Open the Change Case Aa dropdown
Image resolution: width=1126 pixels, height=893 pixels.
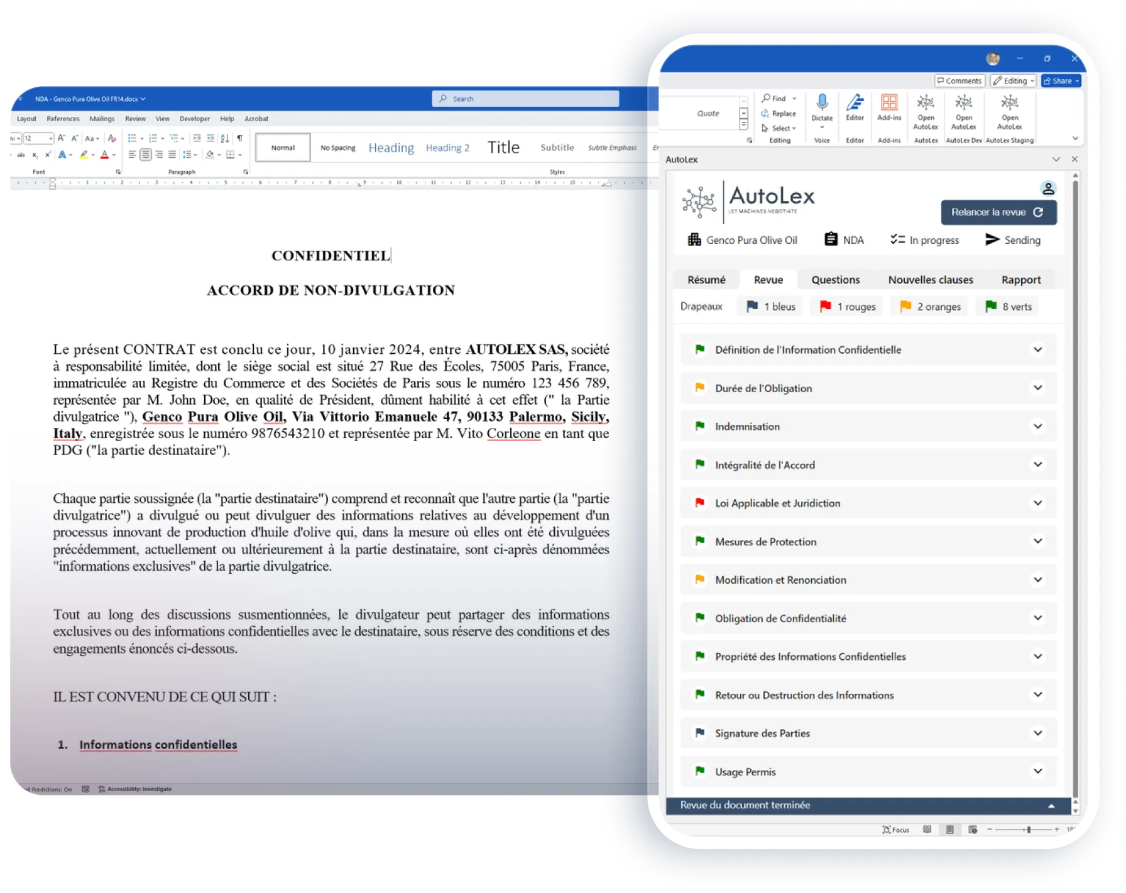pyautogui.click(x=92, y=138)
